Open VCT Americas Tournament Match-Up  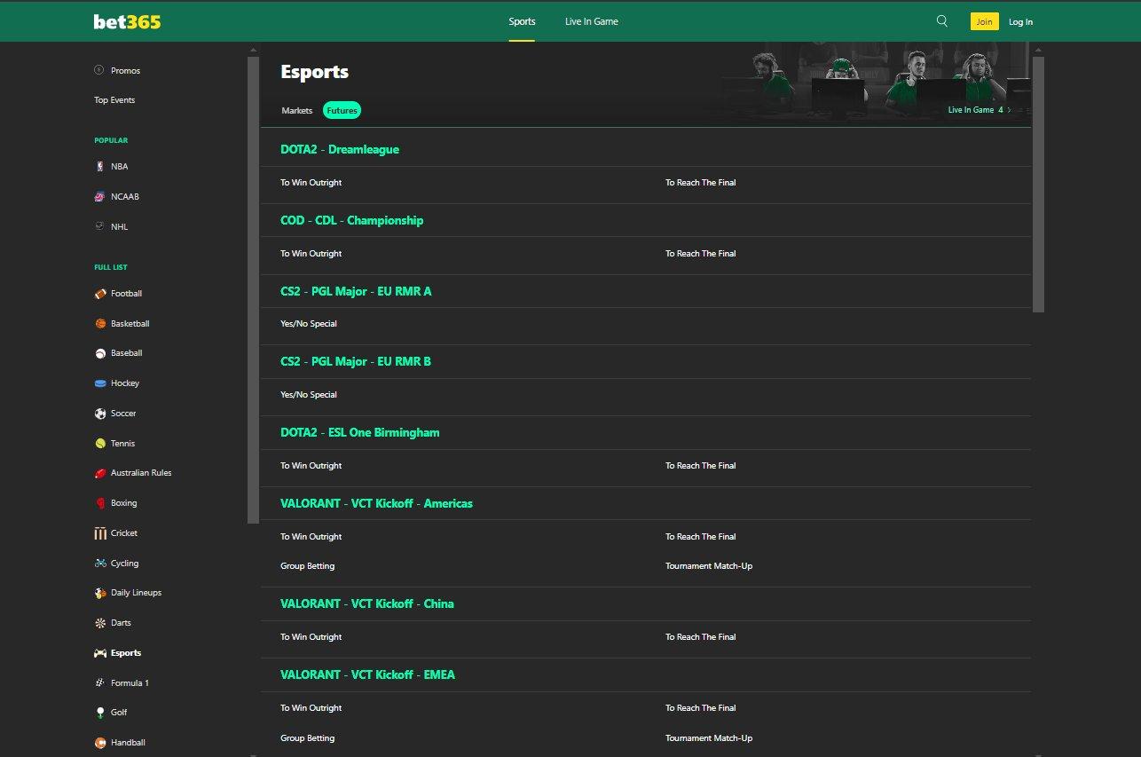[709, 566]
